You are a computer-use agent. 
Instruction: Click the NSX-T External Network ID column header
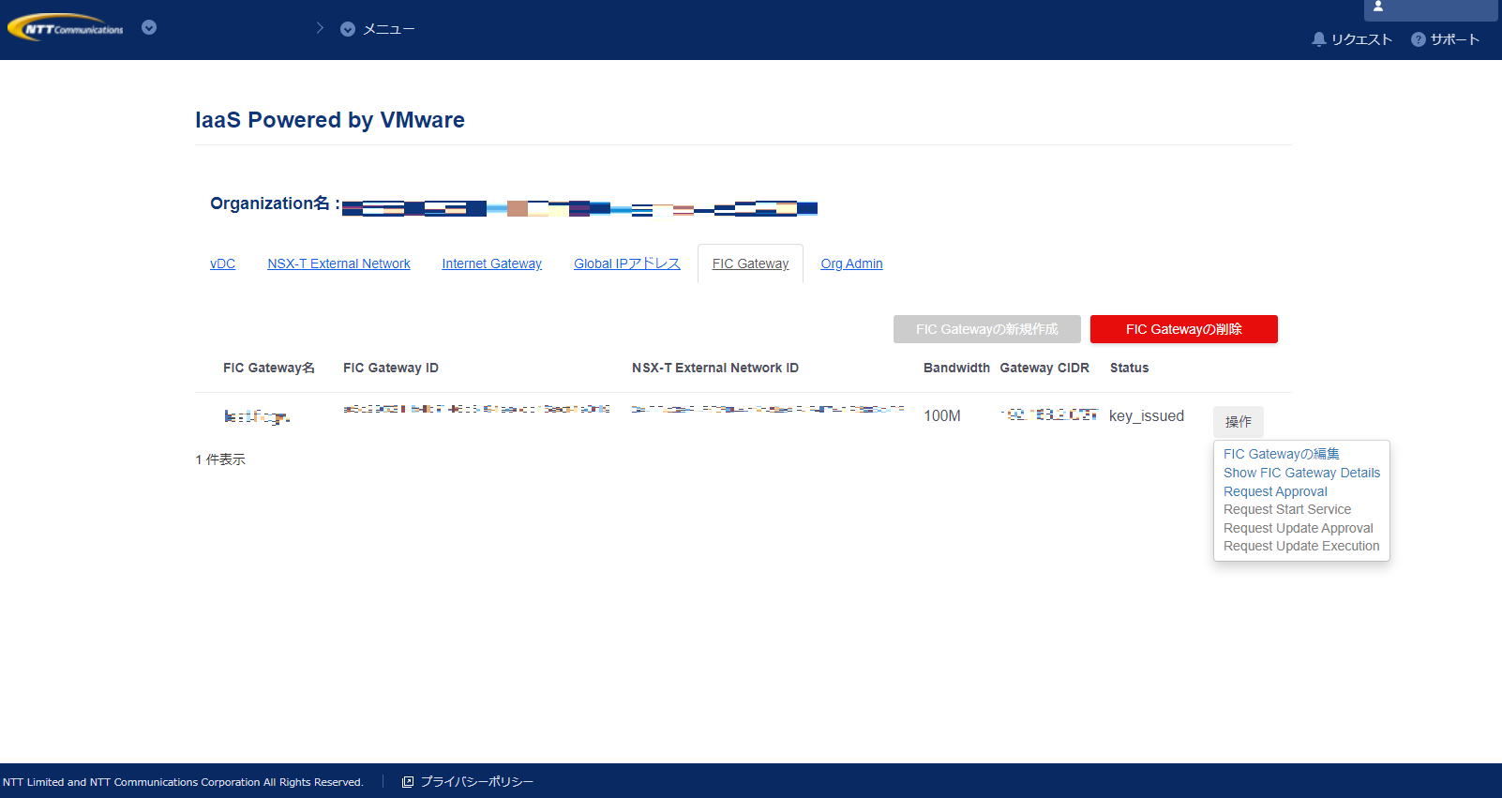tap(715, 368)
